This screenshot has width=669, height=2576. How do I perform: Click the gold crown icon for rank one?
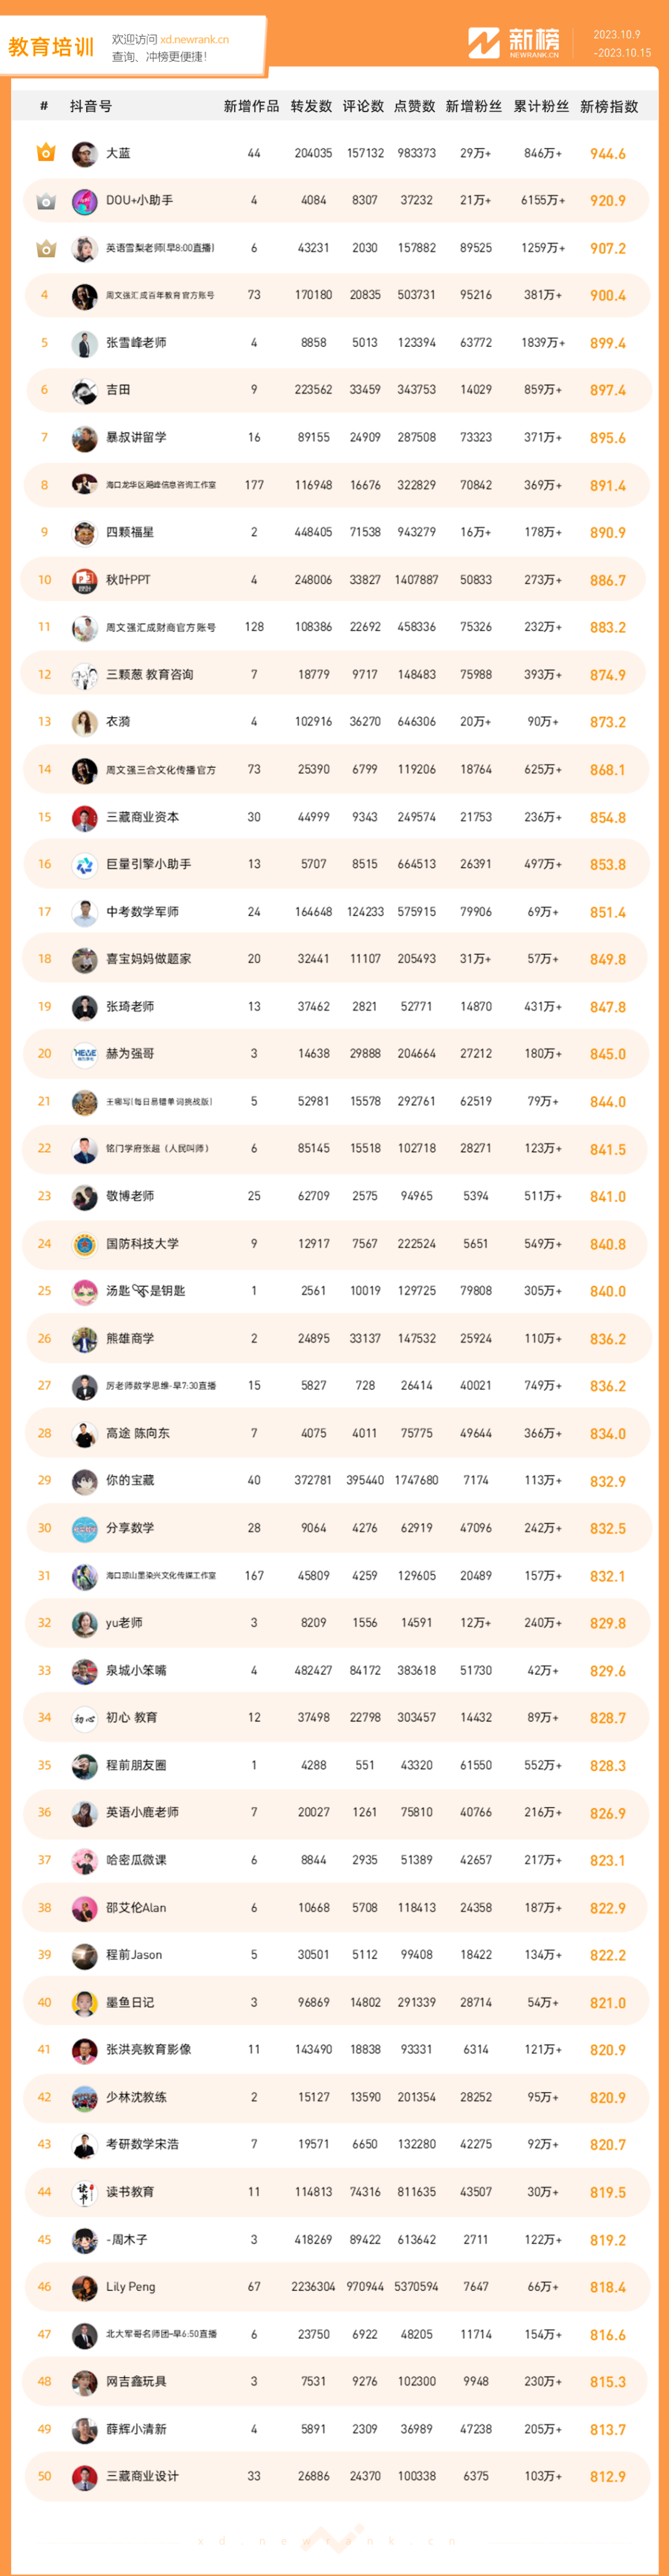click(45, 153)
